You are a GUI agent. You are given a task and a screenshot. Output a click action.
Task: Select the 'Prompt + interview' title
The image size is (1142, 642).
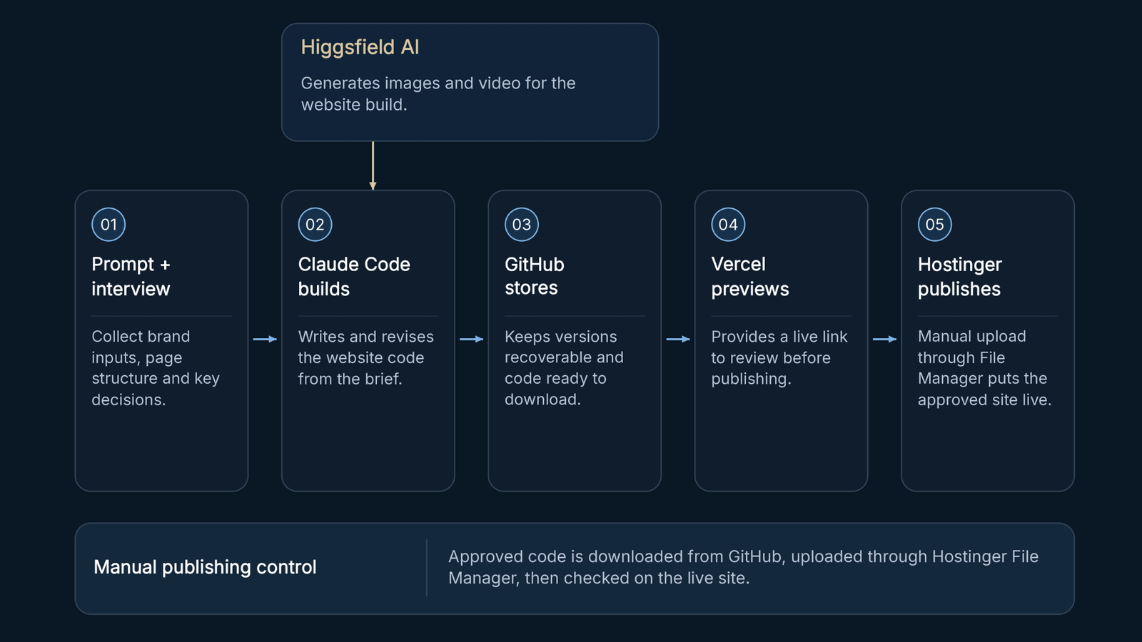[x=131, y=276]
